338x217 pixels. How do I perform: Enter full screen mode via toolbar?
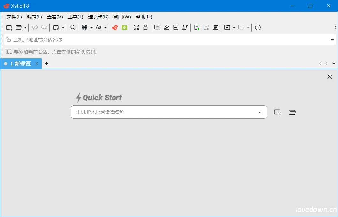pyautogui.click(x=136, y=27)
